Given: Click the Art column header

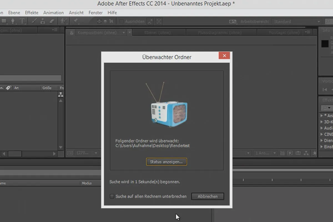Looking at the screenshot, I should pyautogui.click(x=16, y=88).
